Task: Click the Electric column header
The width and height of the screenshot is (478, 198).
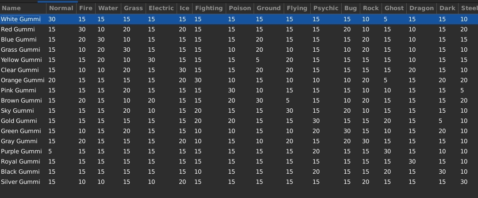Action: (x=161, y=8)
